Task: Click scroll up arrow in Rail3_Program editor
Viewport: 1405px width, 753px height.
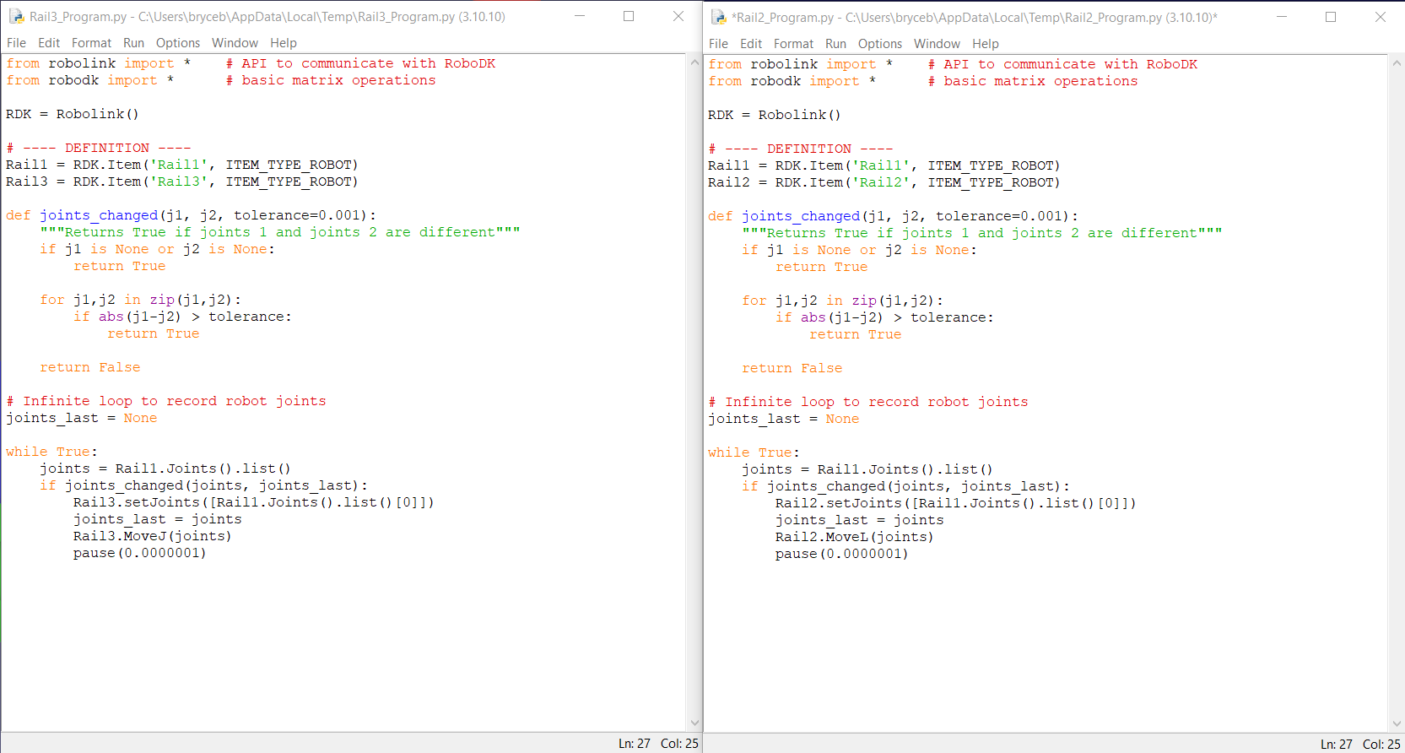Action: tap(694, 62)
